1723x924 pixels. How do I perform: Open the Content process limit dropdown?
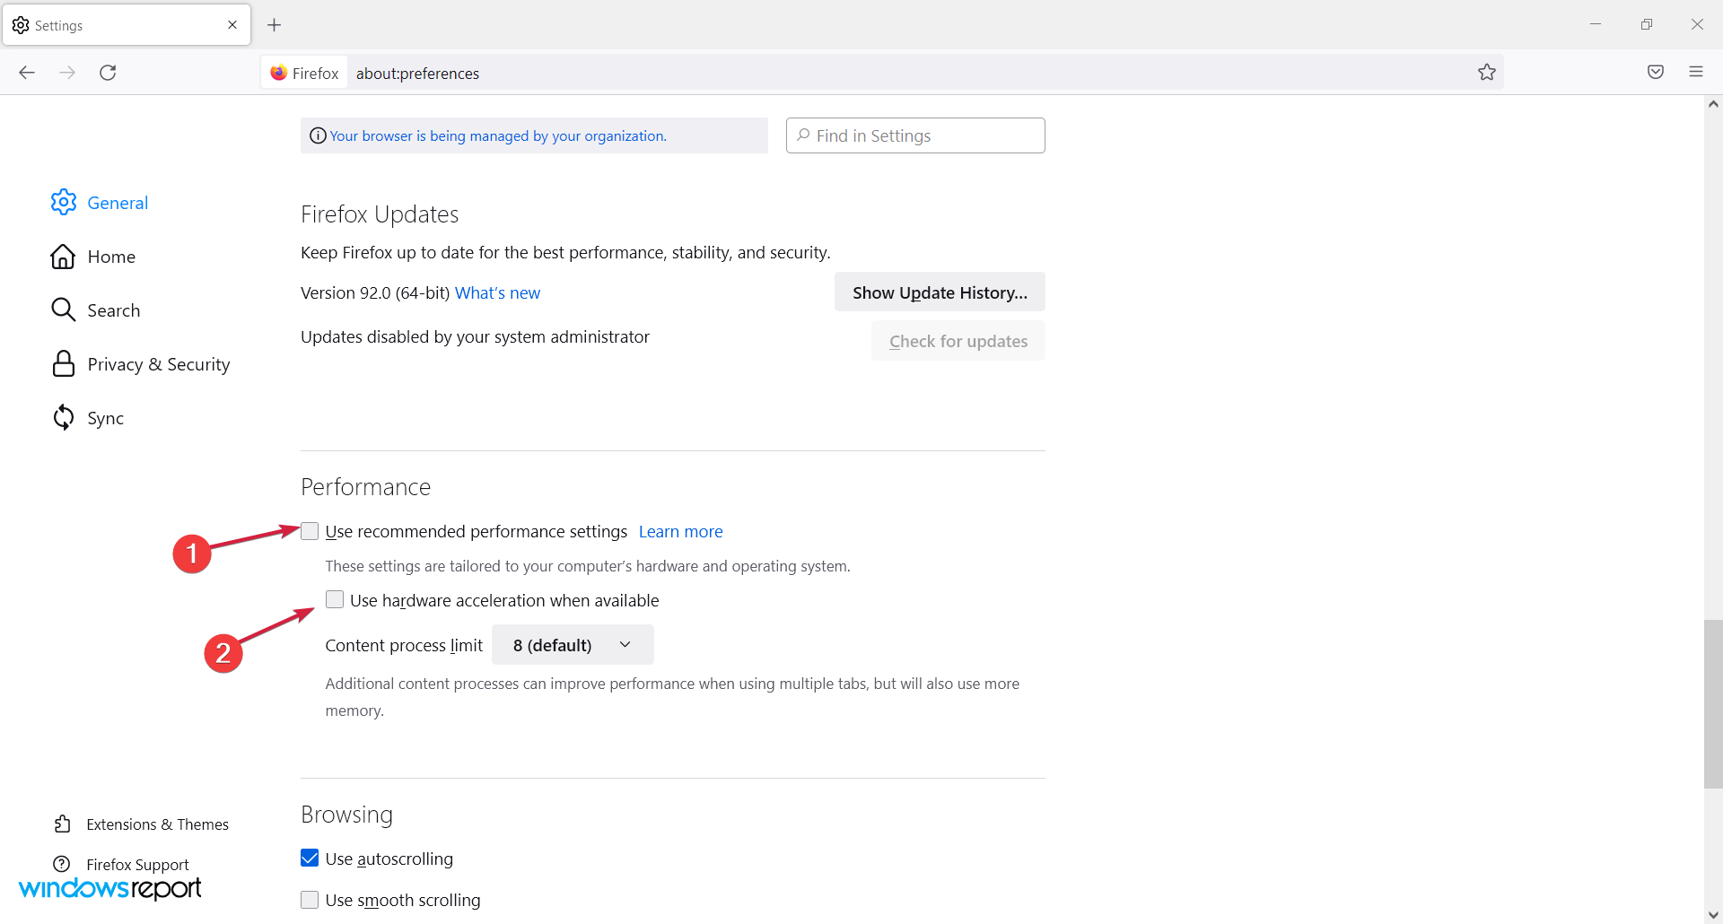(x=573, y=645)
